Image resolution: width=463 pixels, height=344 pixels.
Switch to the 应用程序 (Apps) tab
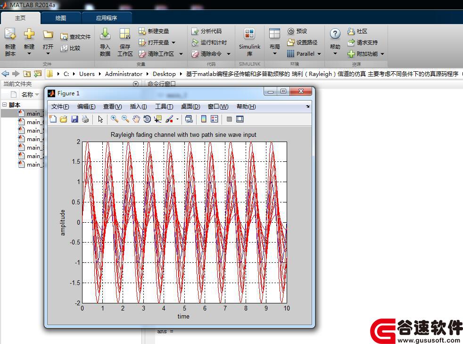pos(107,18)
